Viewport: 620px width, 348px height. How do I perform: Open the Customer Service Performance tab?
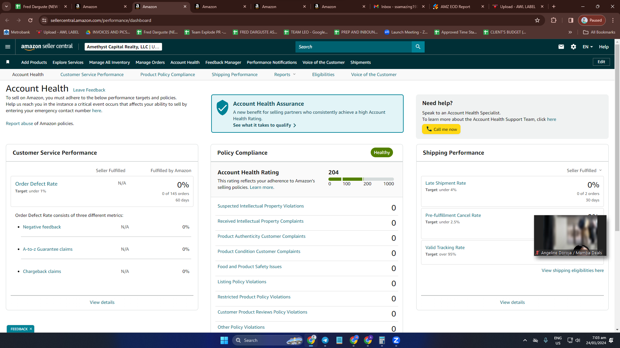92,74
